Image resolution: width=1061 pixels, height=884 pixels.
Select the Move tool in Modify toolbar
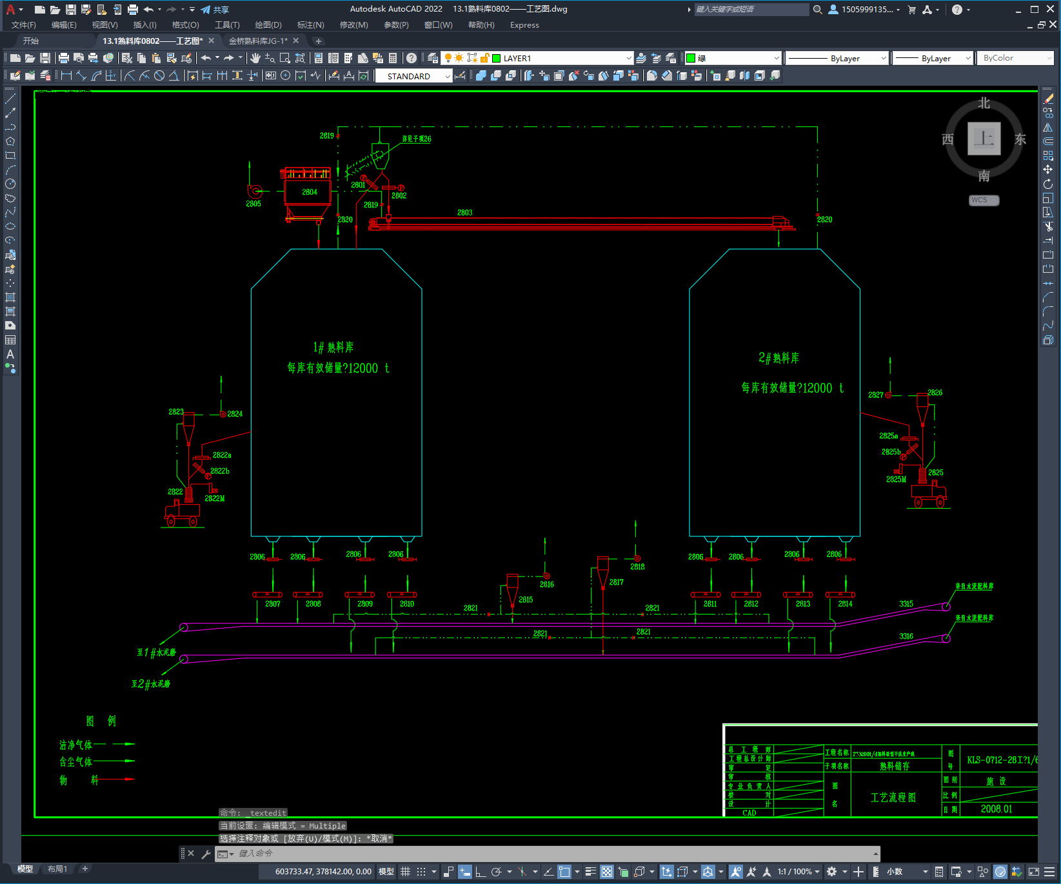pos(1048,170)
